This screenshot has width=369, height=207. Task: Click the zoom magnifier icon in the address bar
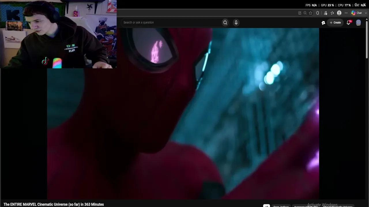click(305, 13)
